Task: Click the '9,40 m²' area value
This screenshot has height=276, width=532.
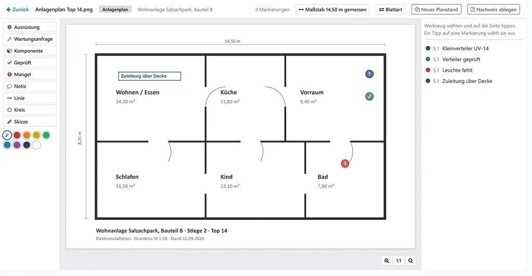Action: 308,102
